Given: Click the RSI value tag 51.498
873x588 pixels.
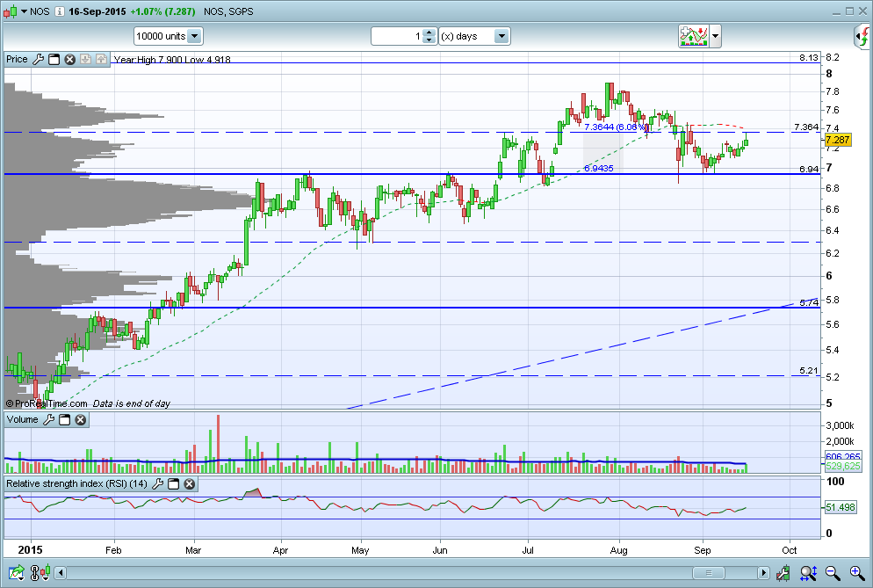Looking at the screenshot, I should tap(841, 507).
